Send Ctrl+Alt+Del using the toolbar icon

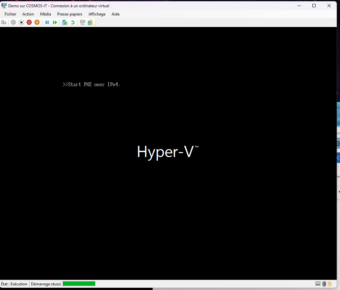[4, 22]
